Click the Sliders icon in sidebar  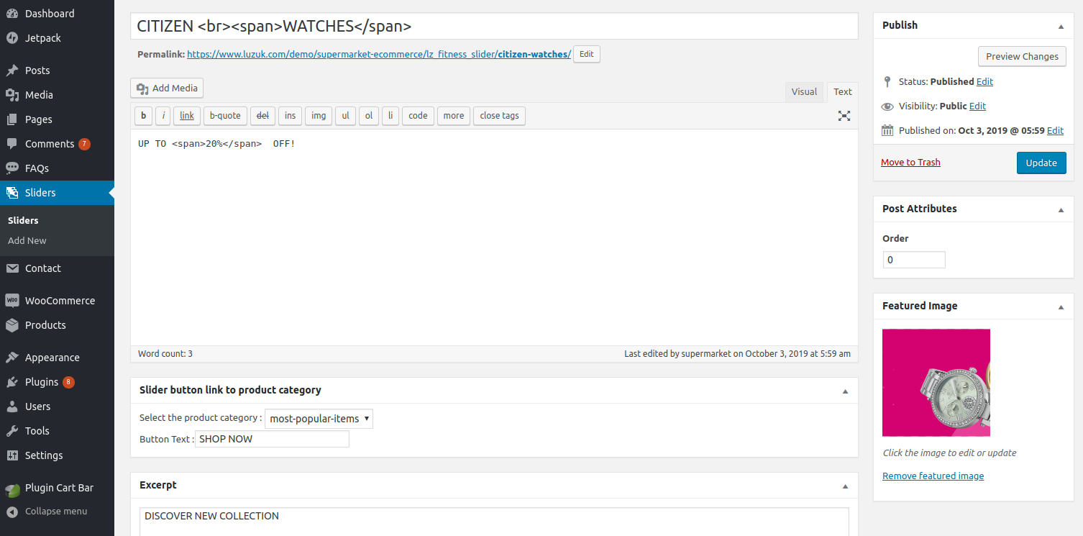12,193
